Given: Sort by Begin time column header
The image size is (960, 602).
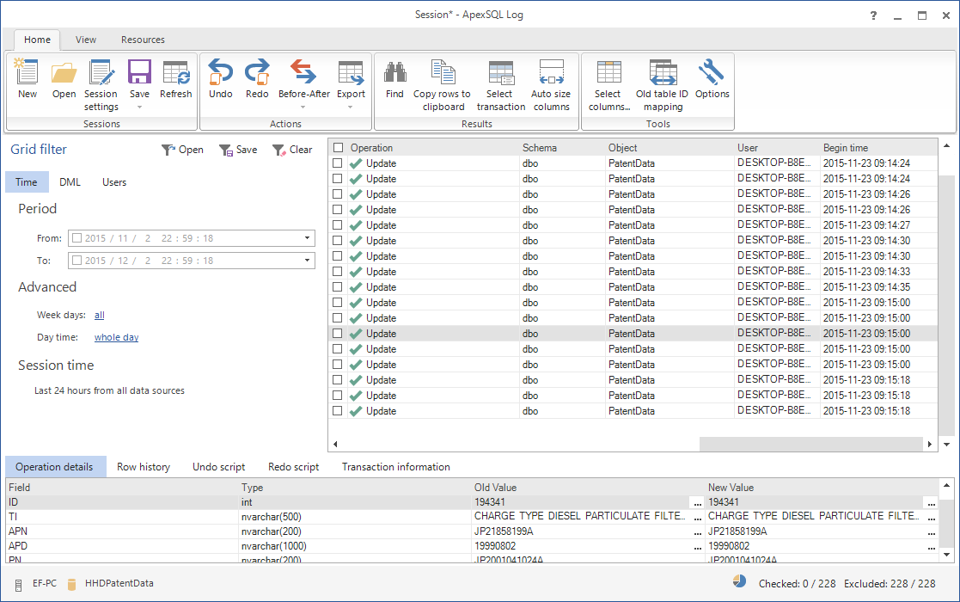Looking at the screenshot, I should pyautogui.click(x=878, y=148).
